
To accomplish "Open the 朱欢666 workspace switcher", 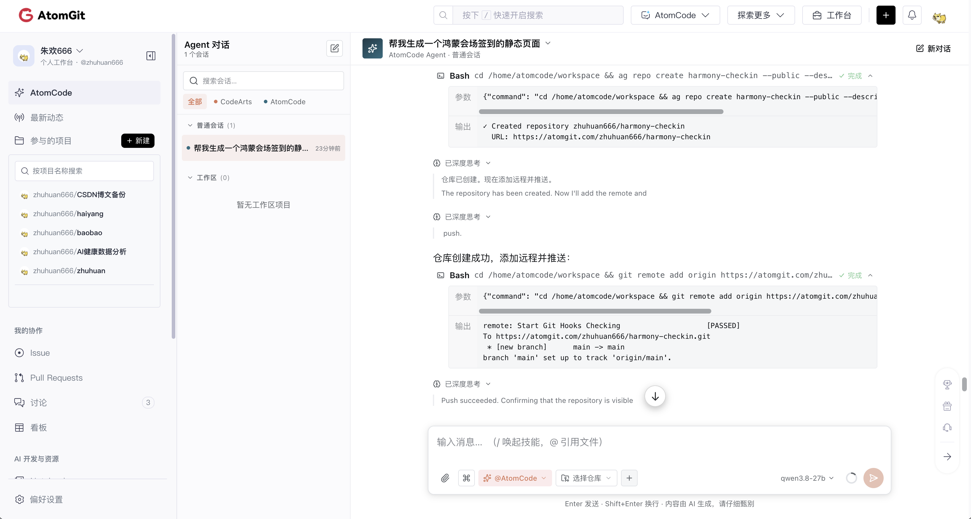I will tap(62, 50).
